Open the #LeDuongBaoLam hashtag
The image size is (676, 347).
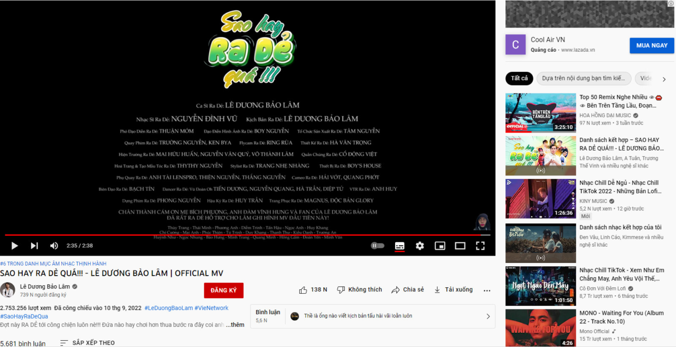coord(168,308)
